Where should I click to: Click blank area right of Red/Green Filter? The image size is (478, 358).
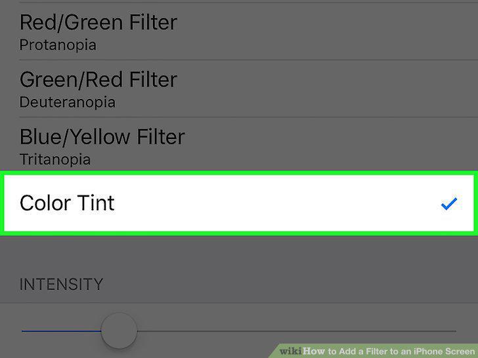[328, 31]
